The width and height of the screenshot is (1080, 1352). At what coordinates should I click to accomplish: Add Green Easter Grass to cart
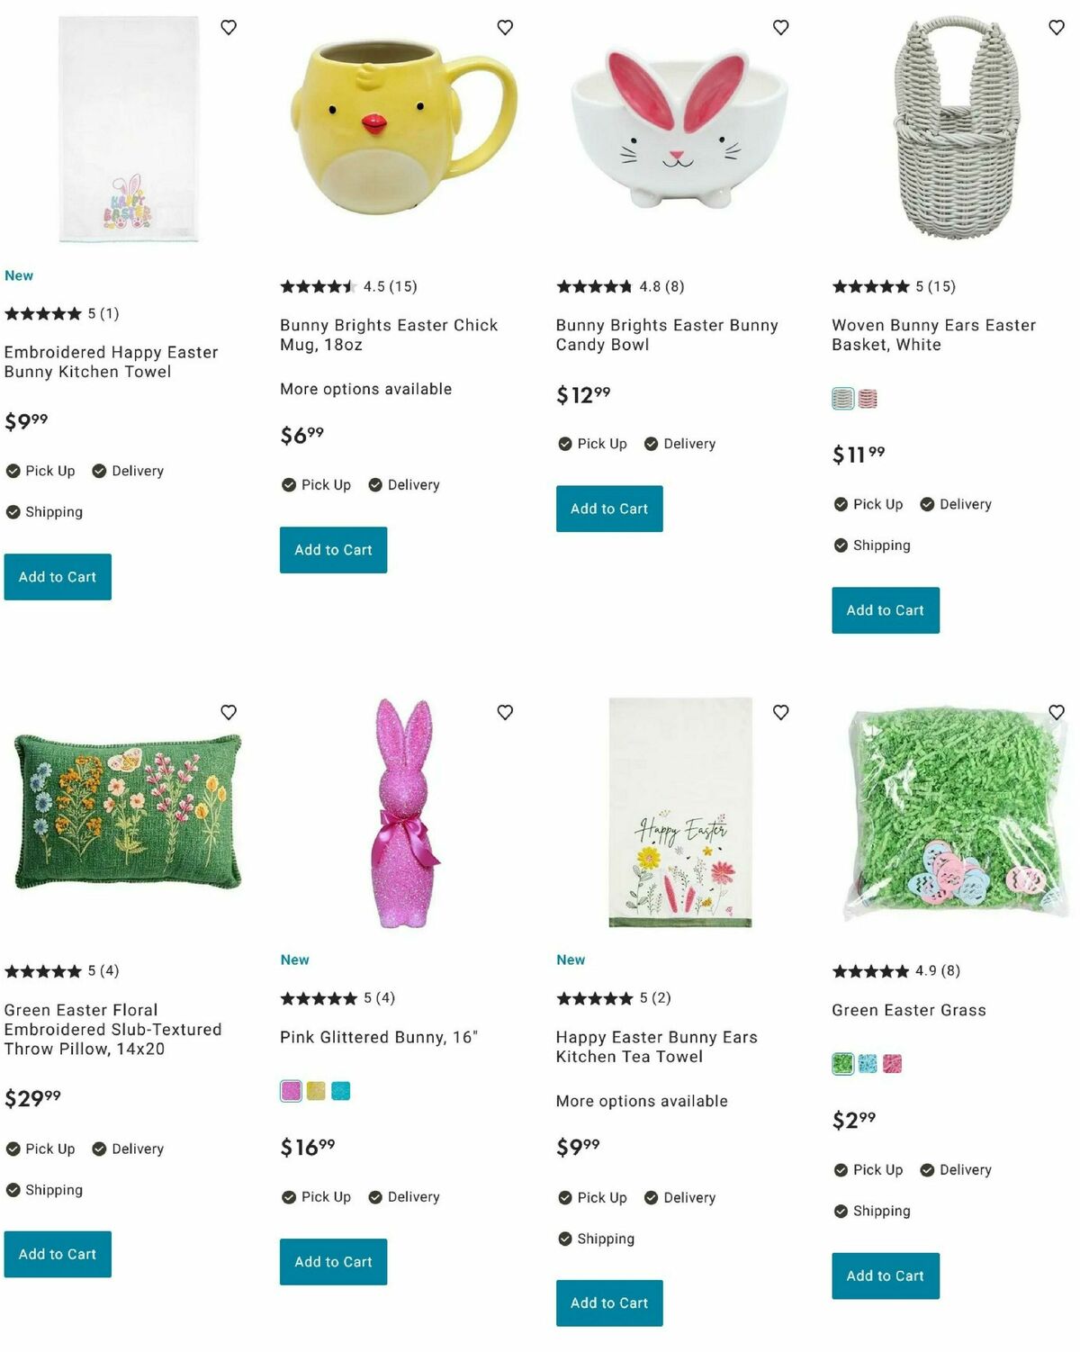[885, 1275]
